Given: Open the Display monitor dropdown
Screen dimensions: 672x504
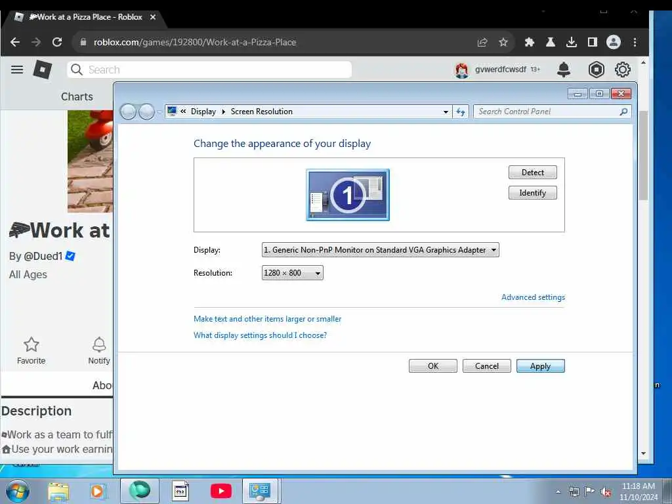Looking at the screenshot, I should [x=381, y=250].
